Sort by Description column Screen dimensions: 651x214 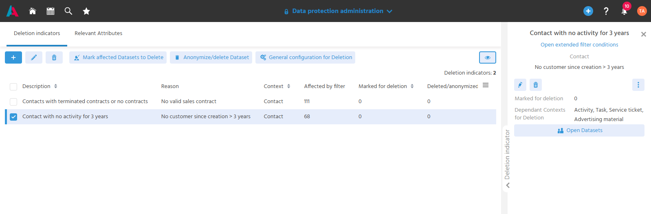click(56, 86)
